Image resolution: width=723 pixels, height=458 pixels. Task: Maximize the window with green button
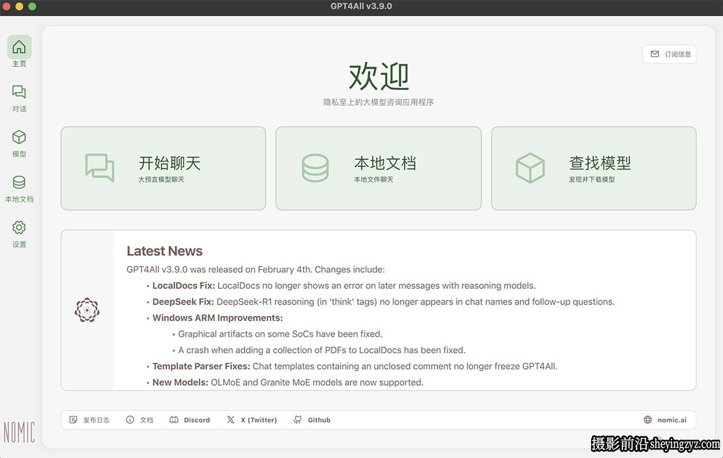pyautogui.click(x=33, y=7)
